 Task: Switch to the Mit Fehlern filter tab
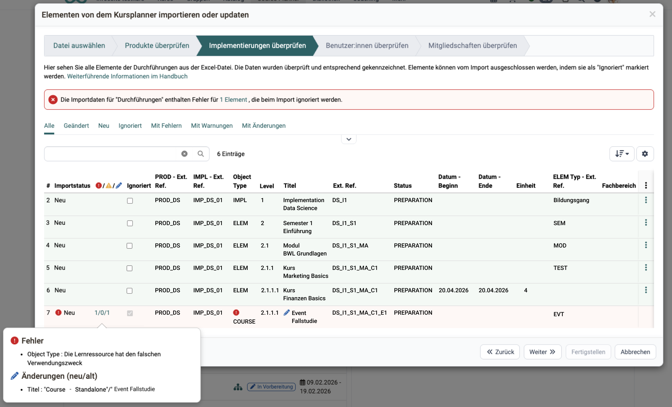tap(166, 126)
